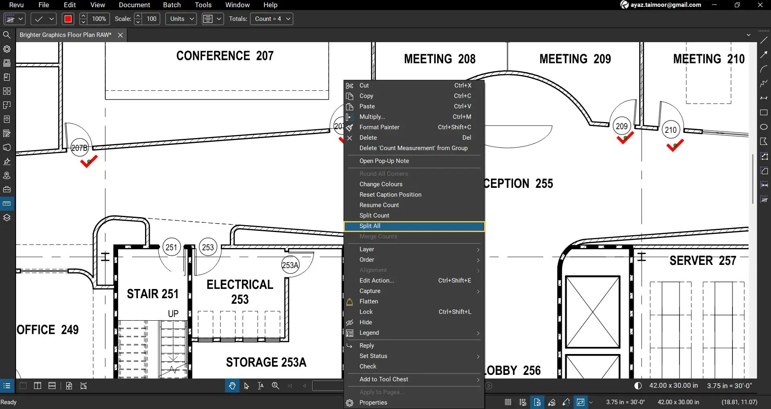The width and height of the screenshot is (771, 409).
Task: Toggle snap to grid in status bar
Action: 522,402
